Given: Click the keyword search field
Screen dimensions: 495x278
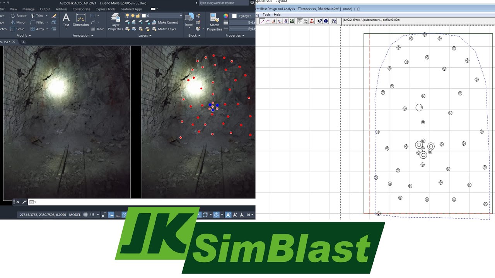Looking at the screenshot, I should pos(224,3).
